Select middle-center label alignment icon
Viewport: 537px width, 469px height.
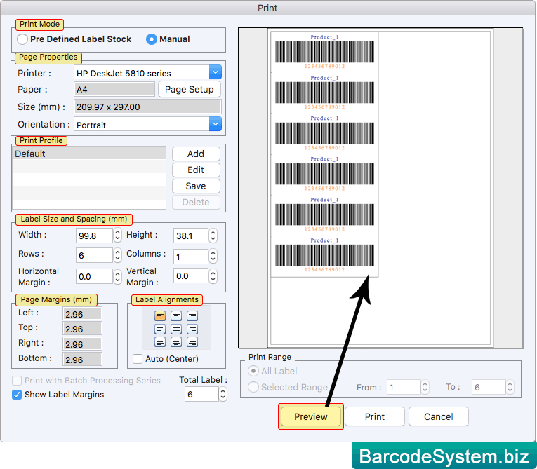(176, 329)
